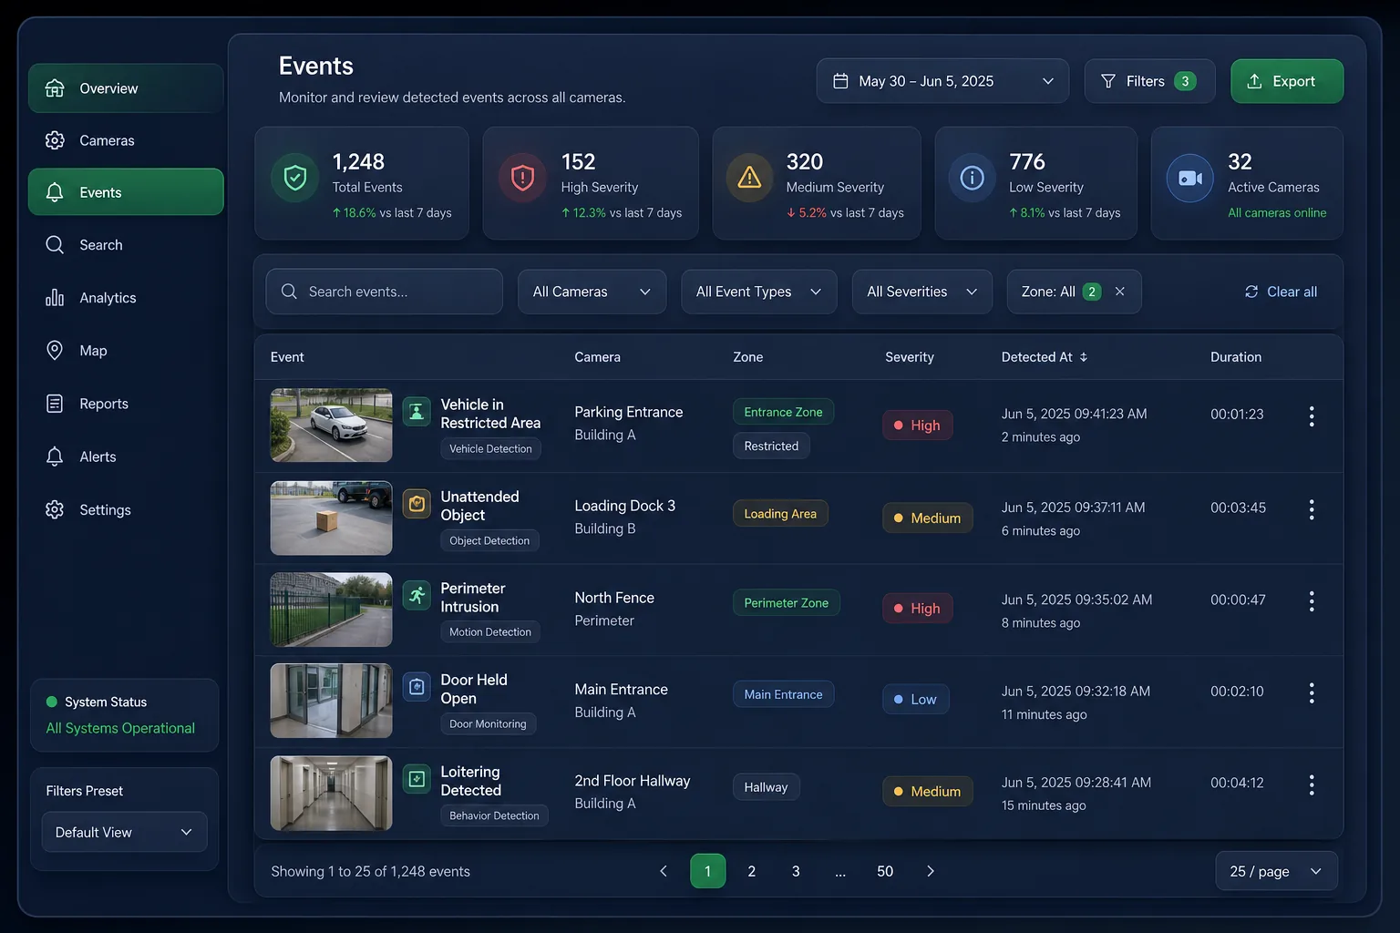Open the 2nd Floor Hallway thumbnail
The width and height of the screenshot is (1400, 933).
coord(331,793)
